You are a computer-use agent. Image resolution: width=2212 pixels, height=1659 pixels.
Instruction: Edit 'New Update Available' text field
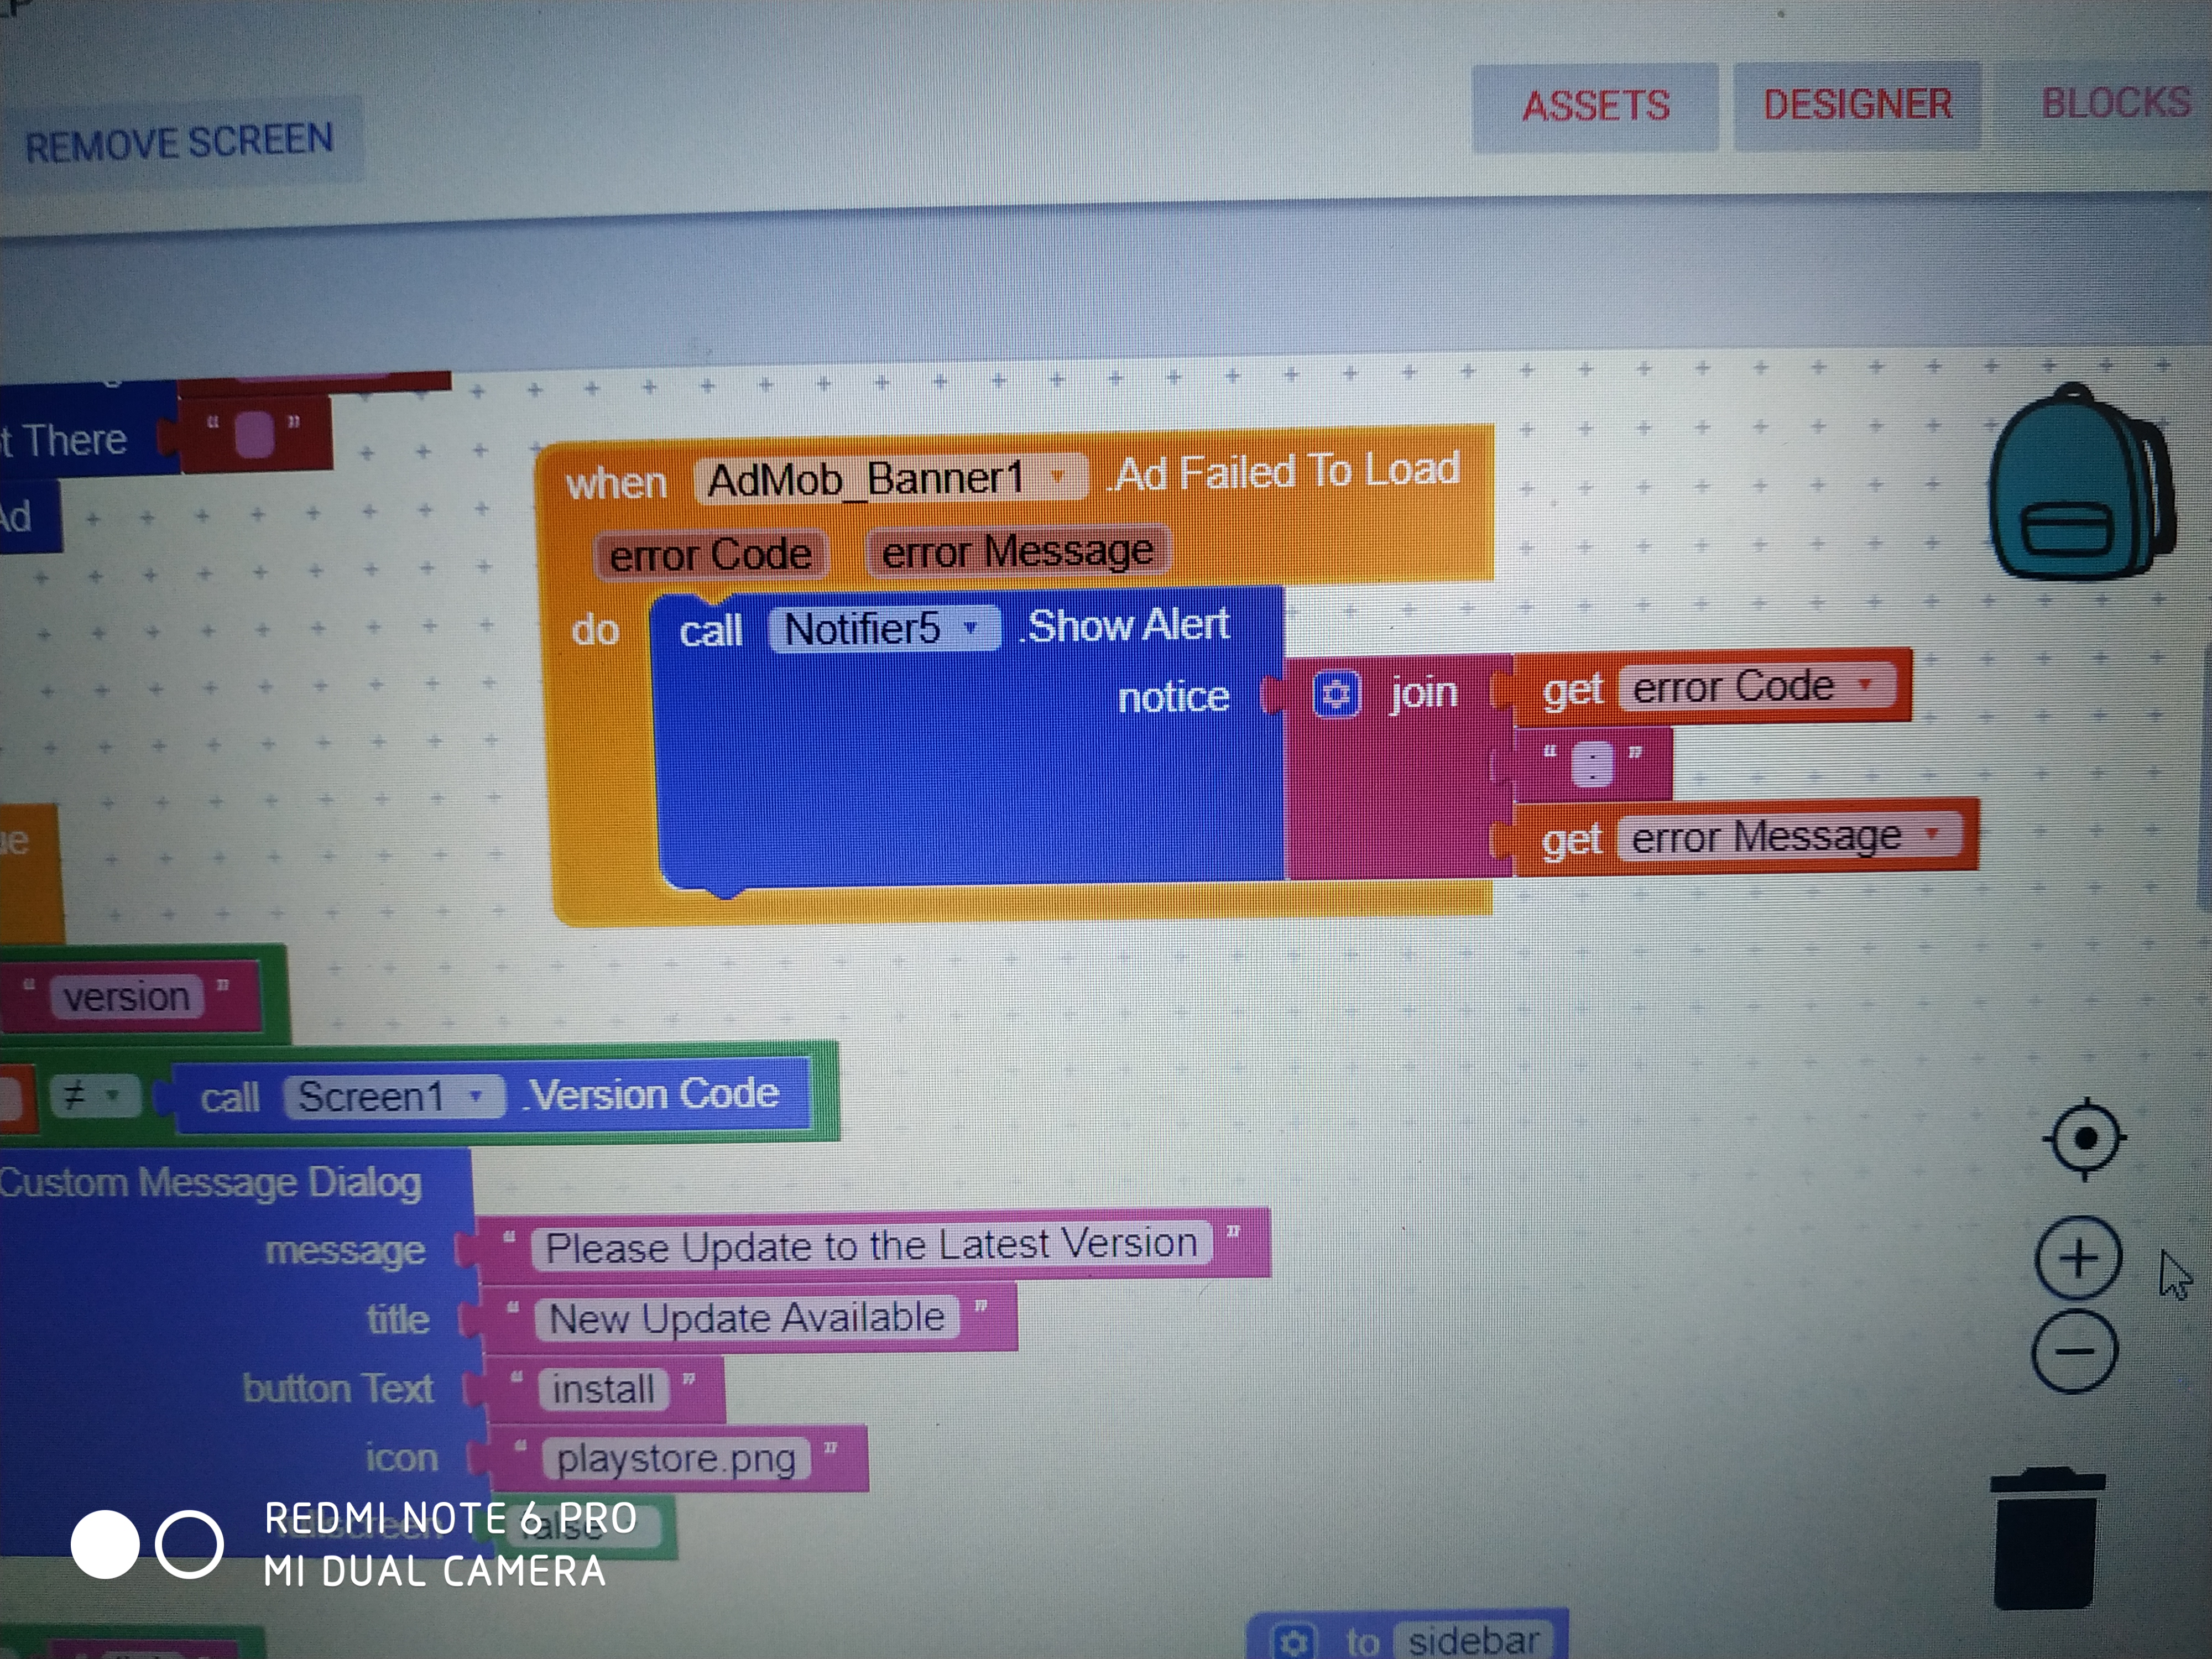(746, 1318)
